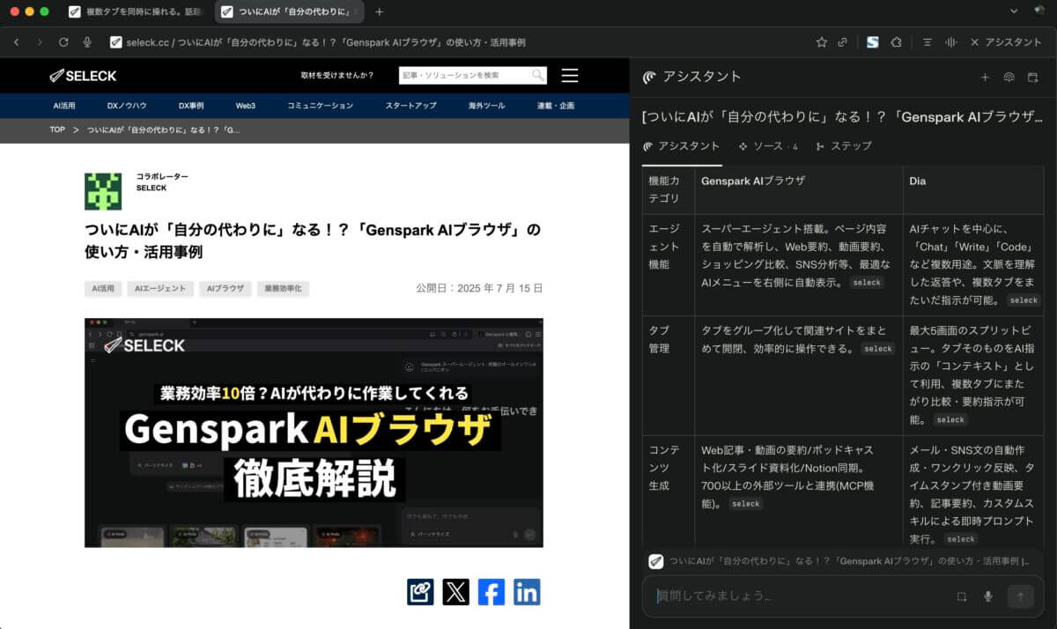Screen dimensions: 1057x629
Task: Click the microphone icon in the chat input
Action: (988, 596)
